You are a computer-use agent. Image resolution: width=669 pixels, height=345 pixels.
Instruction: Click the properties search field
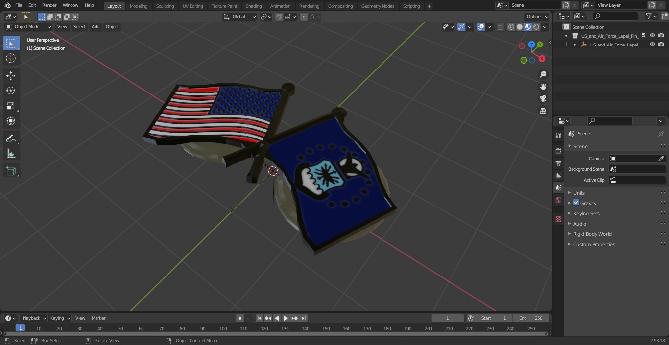coord(610,121)
